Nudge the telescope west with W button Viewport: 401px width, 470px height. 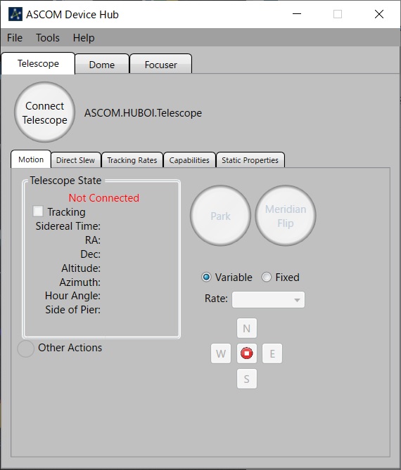[221, 353]
